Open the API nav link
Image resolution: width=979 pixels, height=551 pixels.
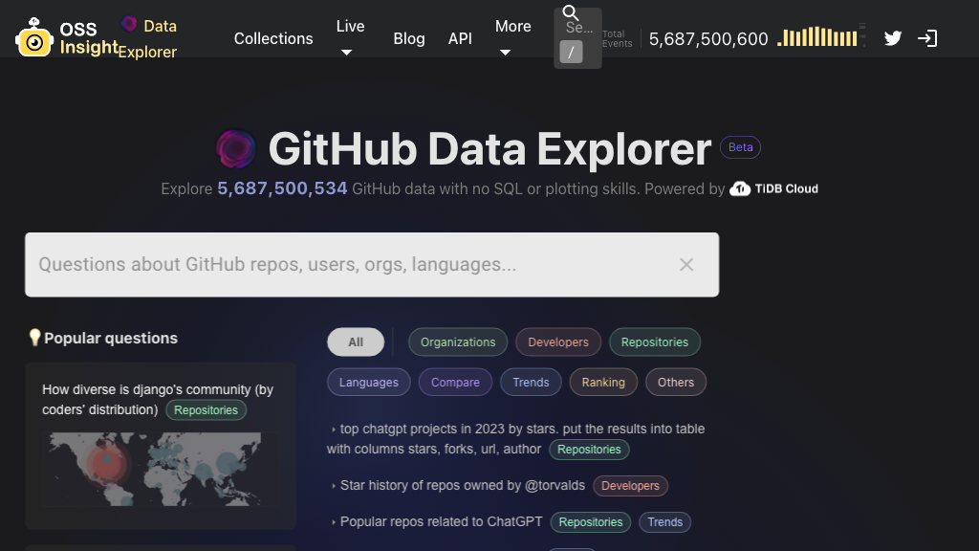460,38
